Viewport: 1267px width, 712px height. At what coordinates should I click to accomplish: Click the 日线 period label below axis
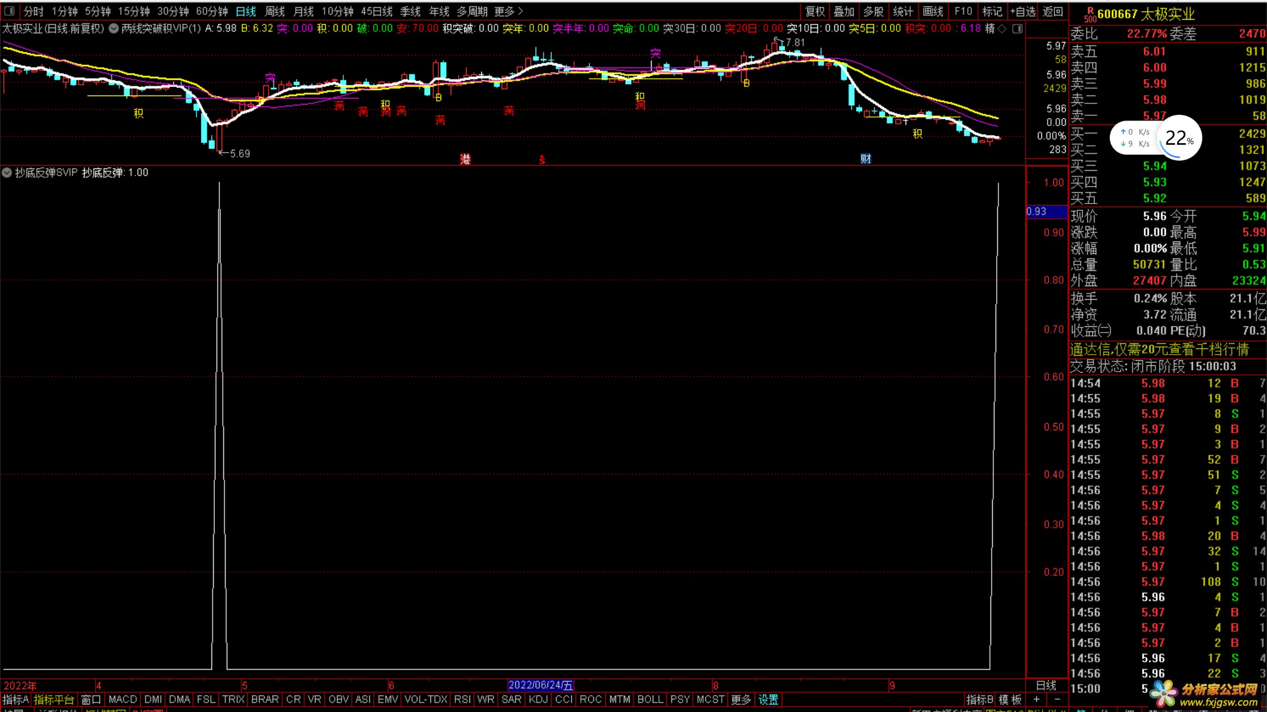pos(1046,685)
